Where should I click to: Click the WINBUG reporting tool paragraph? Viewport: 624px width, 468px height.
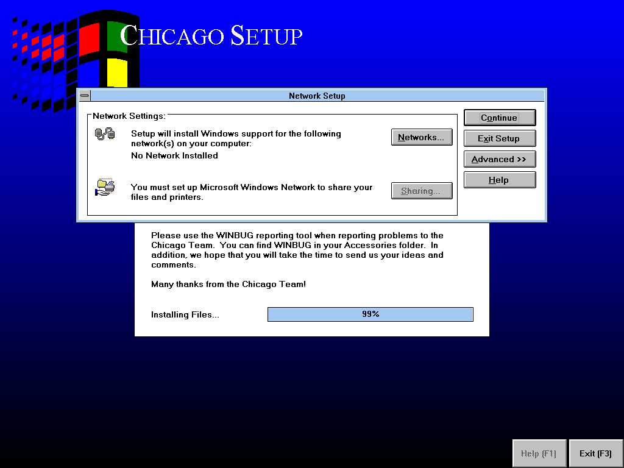(x=297, y=250)
